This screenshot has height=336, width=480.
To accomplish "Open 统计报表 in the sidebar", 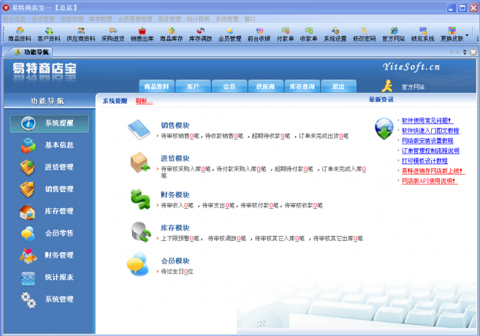I will click(49, 278).
